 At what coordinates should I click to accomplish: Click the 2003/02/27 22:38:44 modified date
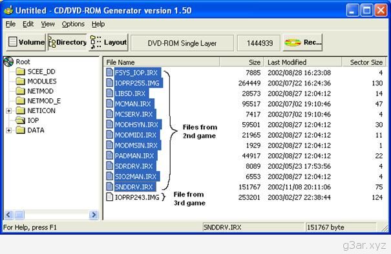point(299,197)
